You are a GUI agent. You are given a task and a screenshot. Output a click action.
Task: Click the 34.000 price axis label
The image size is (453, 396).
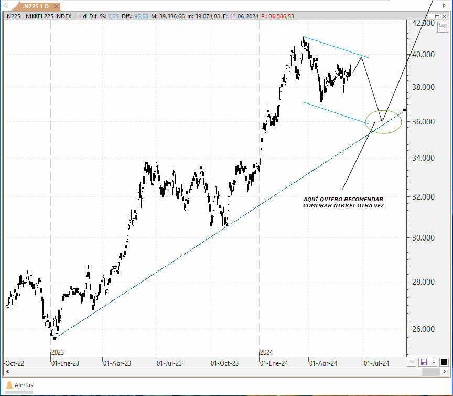pos(423,158)
